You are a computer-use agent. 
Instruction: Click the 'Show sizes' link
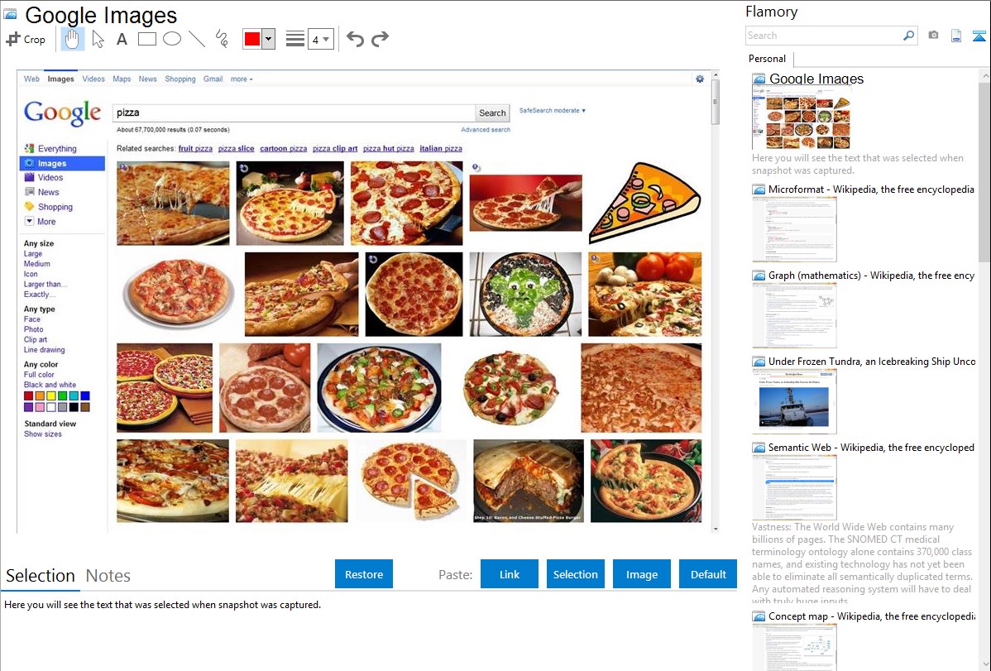coord(43,434)
